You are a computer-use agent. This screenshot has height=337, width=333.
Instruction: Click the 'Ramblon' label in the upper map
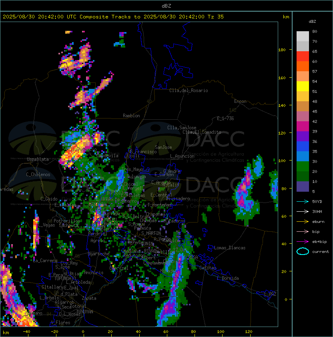[131, 116]
